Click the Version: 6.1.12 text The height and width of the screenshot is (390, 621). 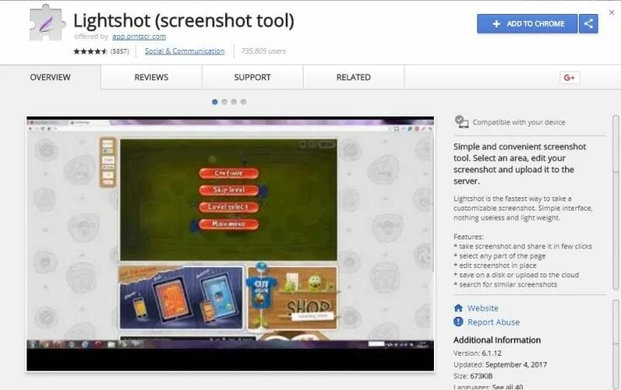pyautogui.click(x=477, y=353)
